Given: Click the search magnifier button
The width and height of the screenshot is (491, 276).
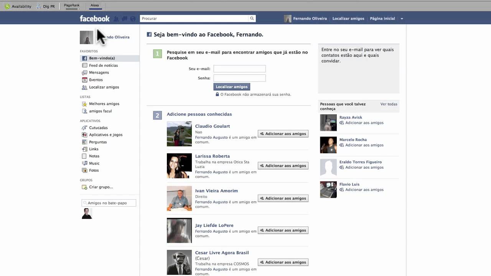Looking at the screenshot, I should tap(252, 18).
